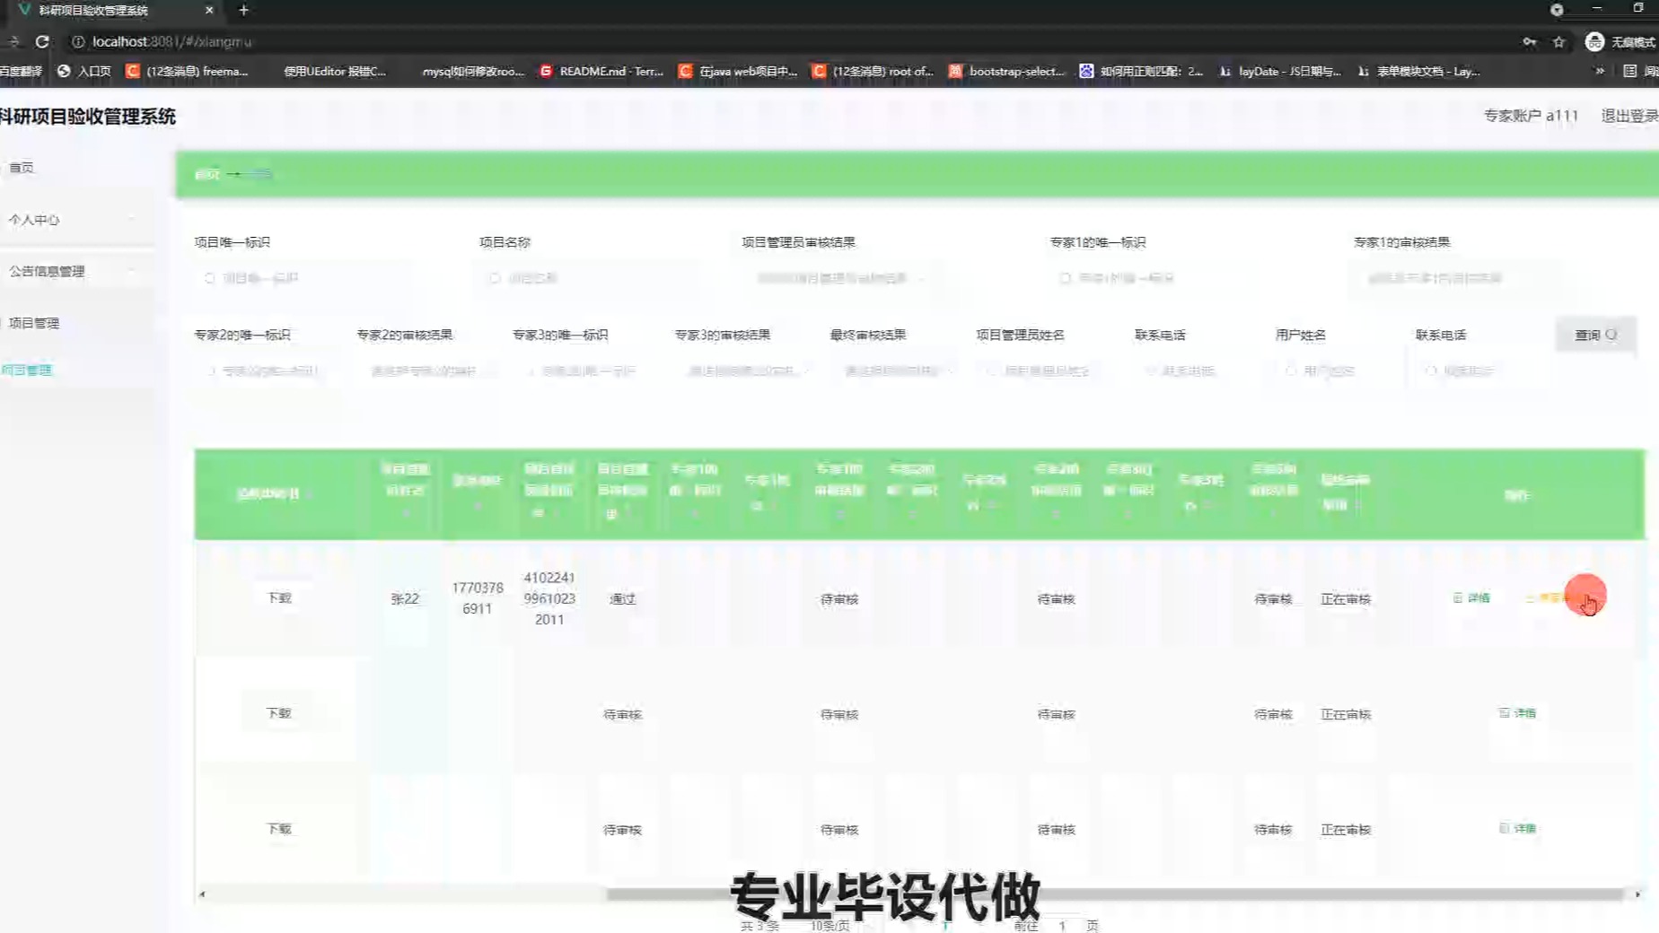
Task: Focus the 用户姓名 search field
Action: point(1329,371)
